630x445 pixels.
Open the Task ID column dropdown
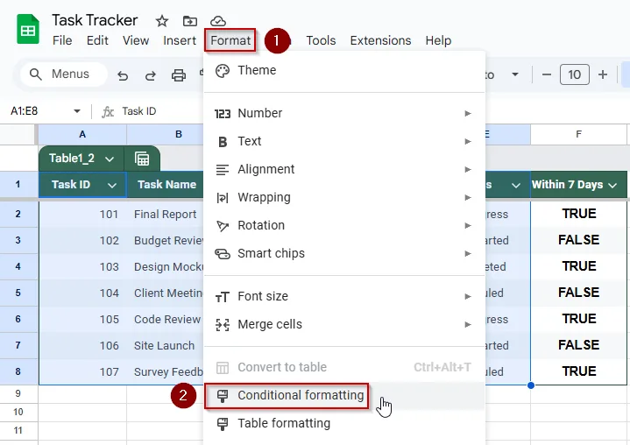[112, 185]
